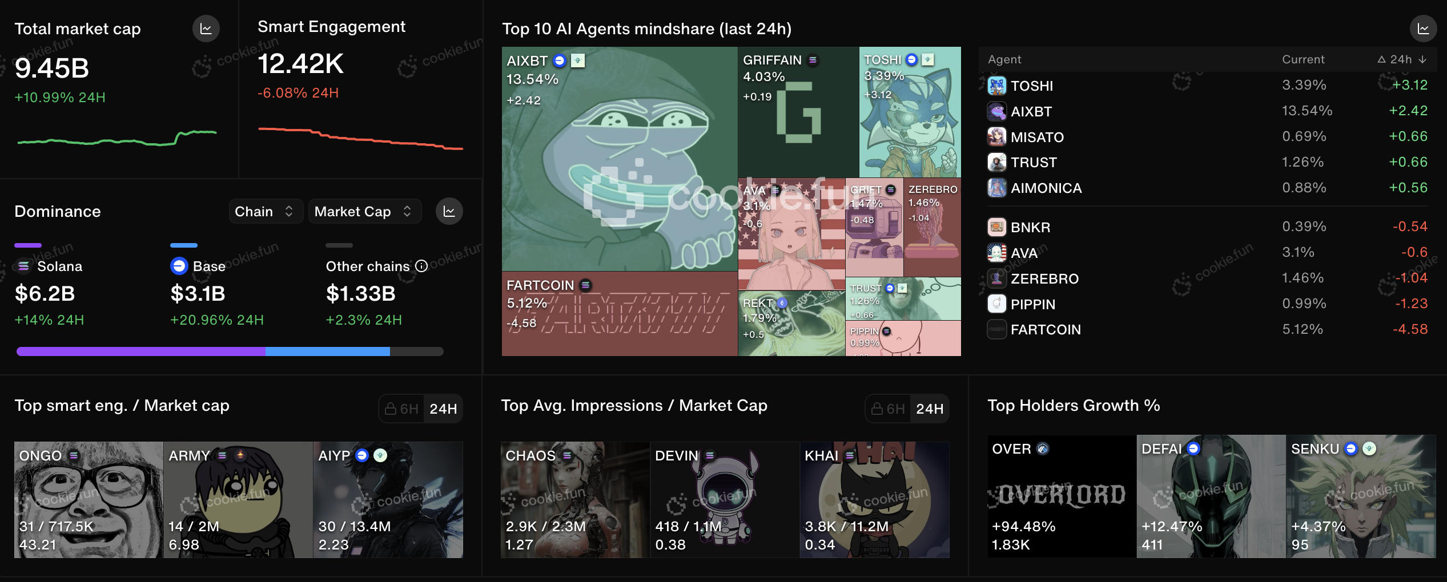1447x582 pixels.
Task: Open the GRIFFAIN treemap tile
Action: click(x=798, y=112)
